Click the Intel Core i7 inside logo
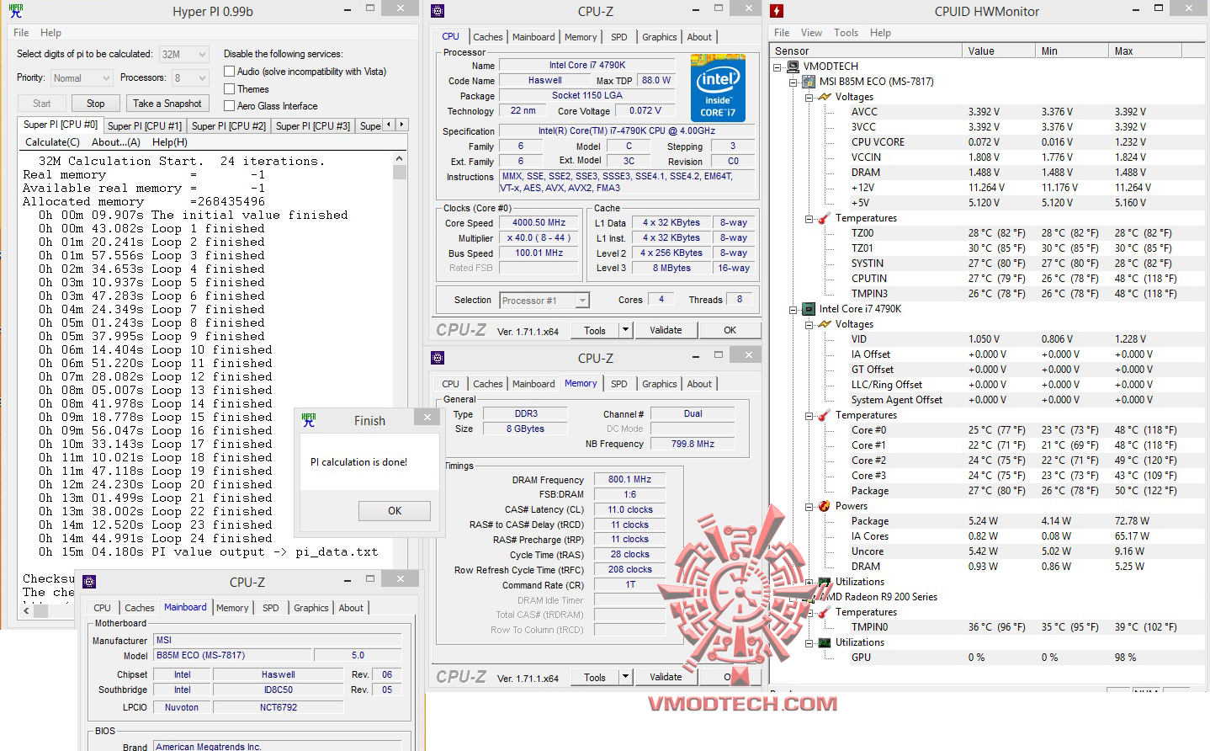Screen dimensions: 1210x751 tap(718, 88)
